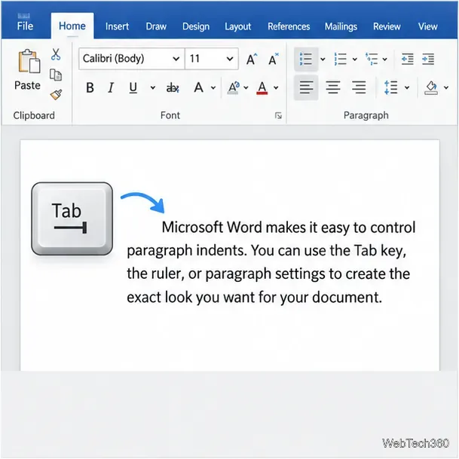The height and width of the screenshot is (459, 459).
Task: Open underline style dropdown arrow
Action: (x=153, y=87)
